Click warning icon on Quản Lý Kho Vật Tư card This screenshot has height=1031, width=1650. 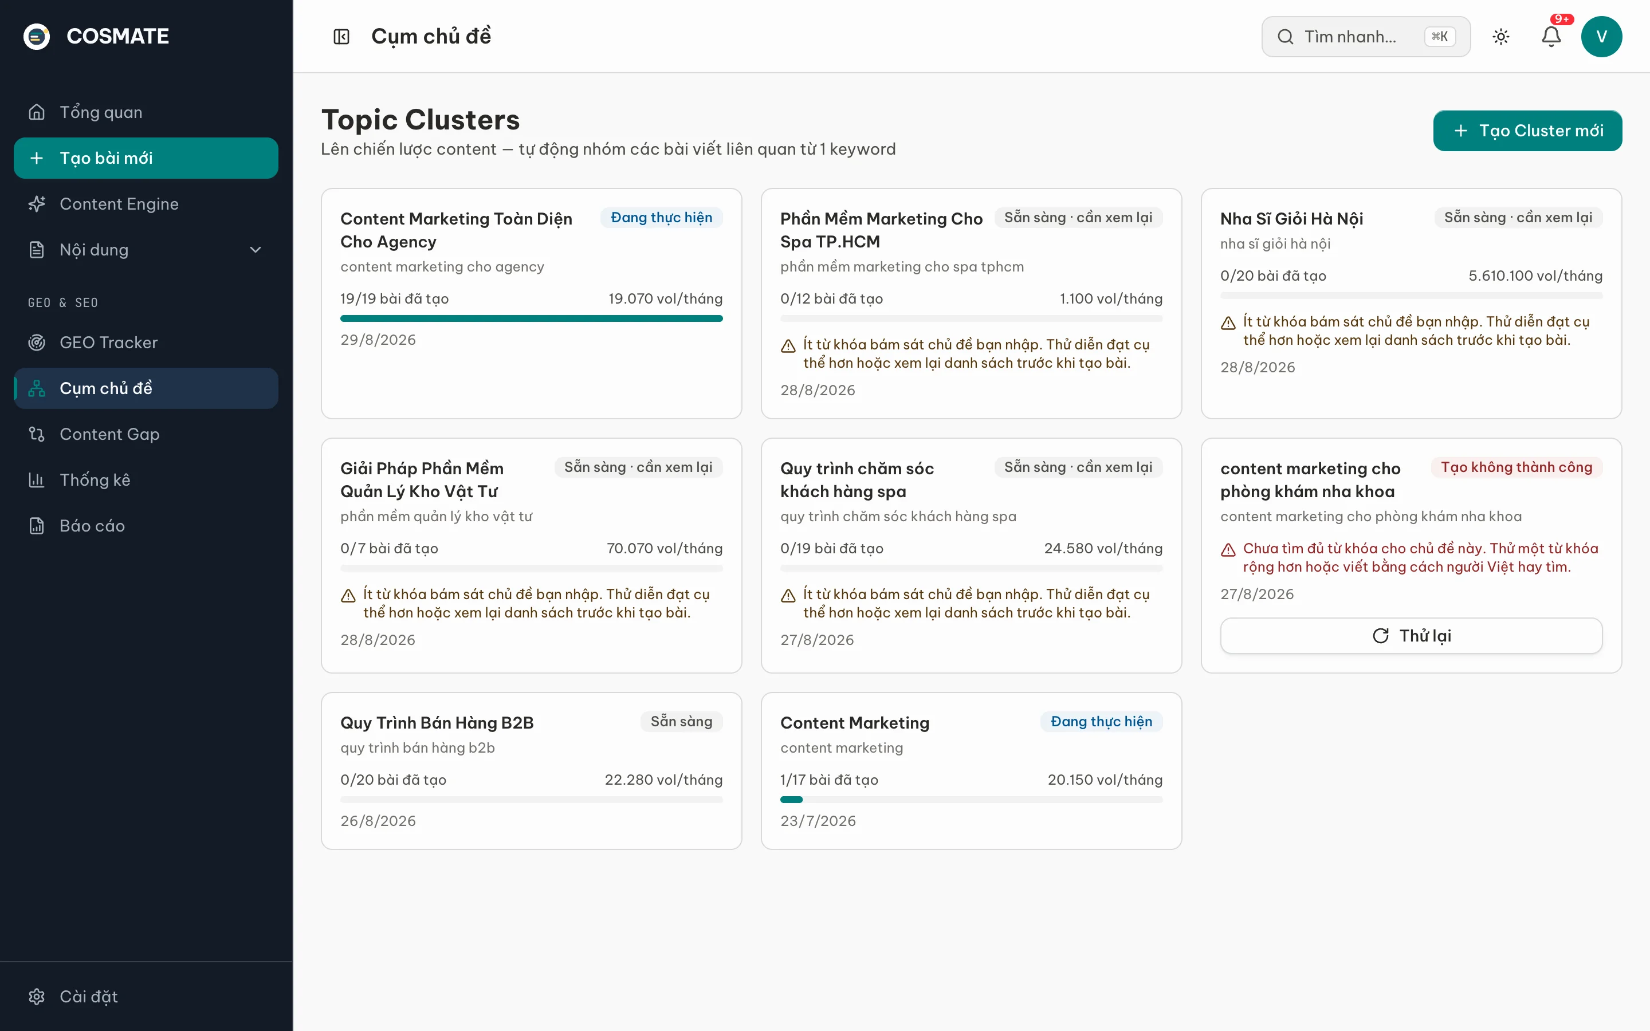coord(348,595)
